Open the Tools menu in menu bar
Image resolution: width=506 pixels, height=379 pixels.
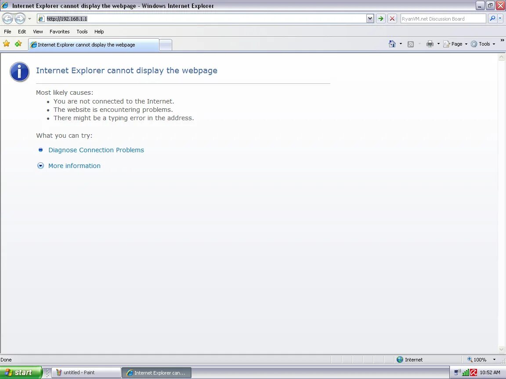tap(82, 32)
